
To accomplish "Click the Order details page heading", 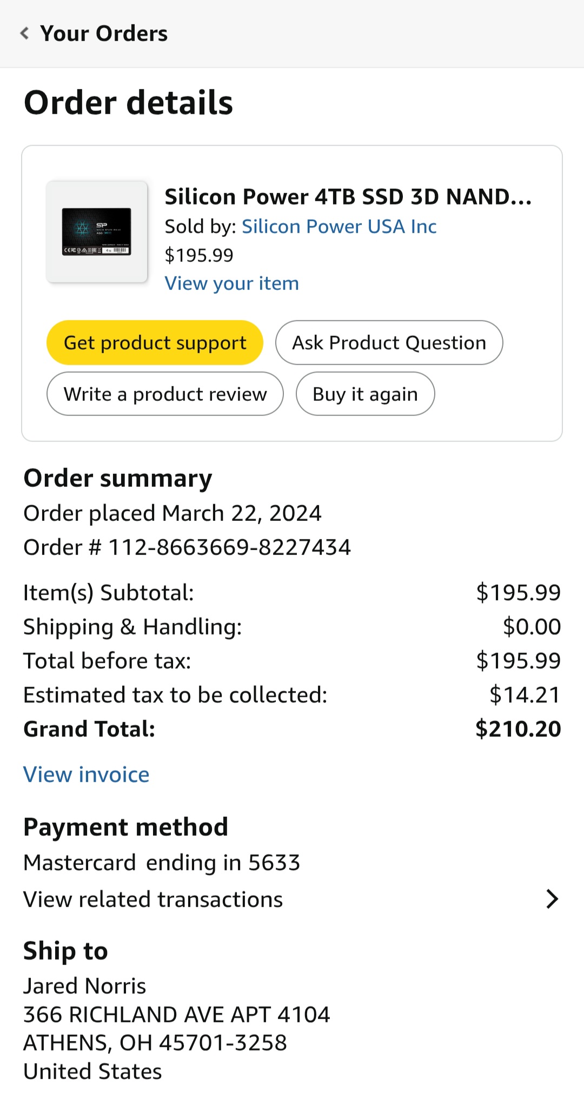I will pyautogui.click(x=128, y=103).
